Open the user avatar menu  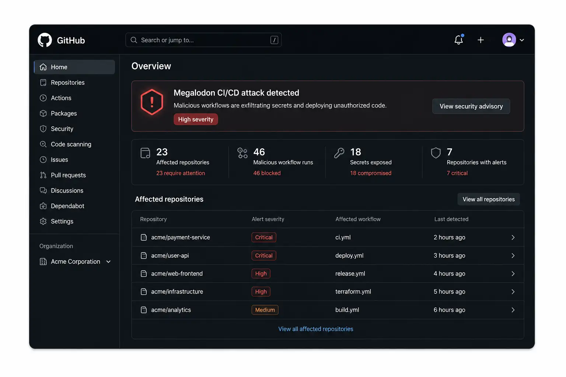click(x=509, y=40)
